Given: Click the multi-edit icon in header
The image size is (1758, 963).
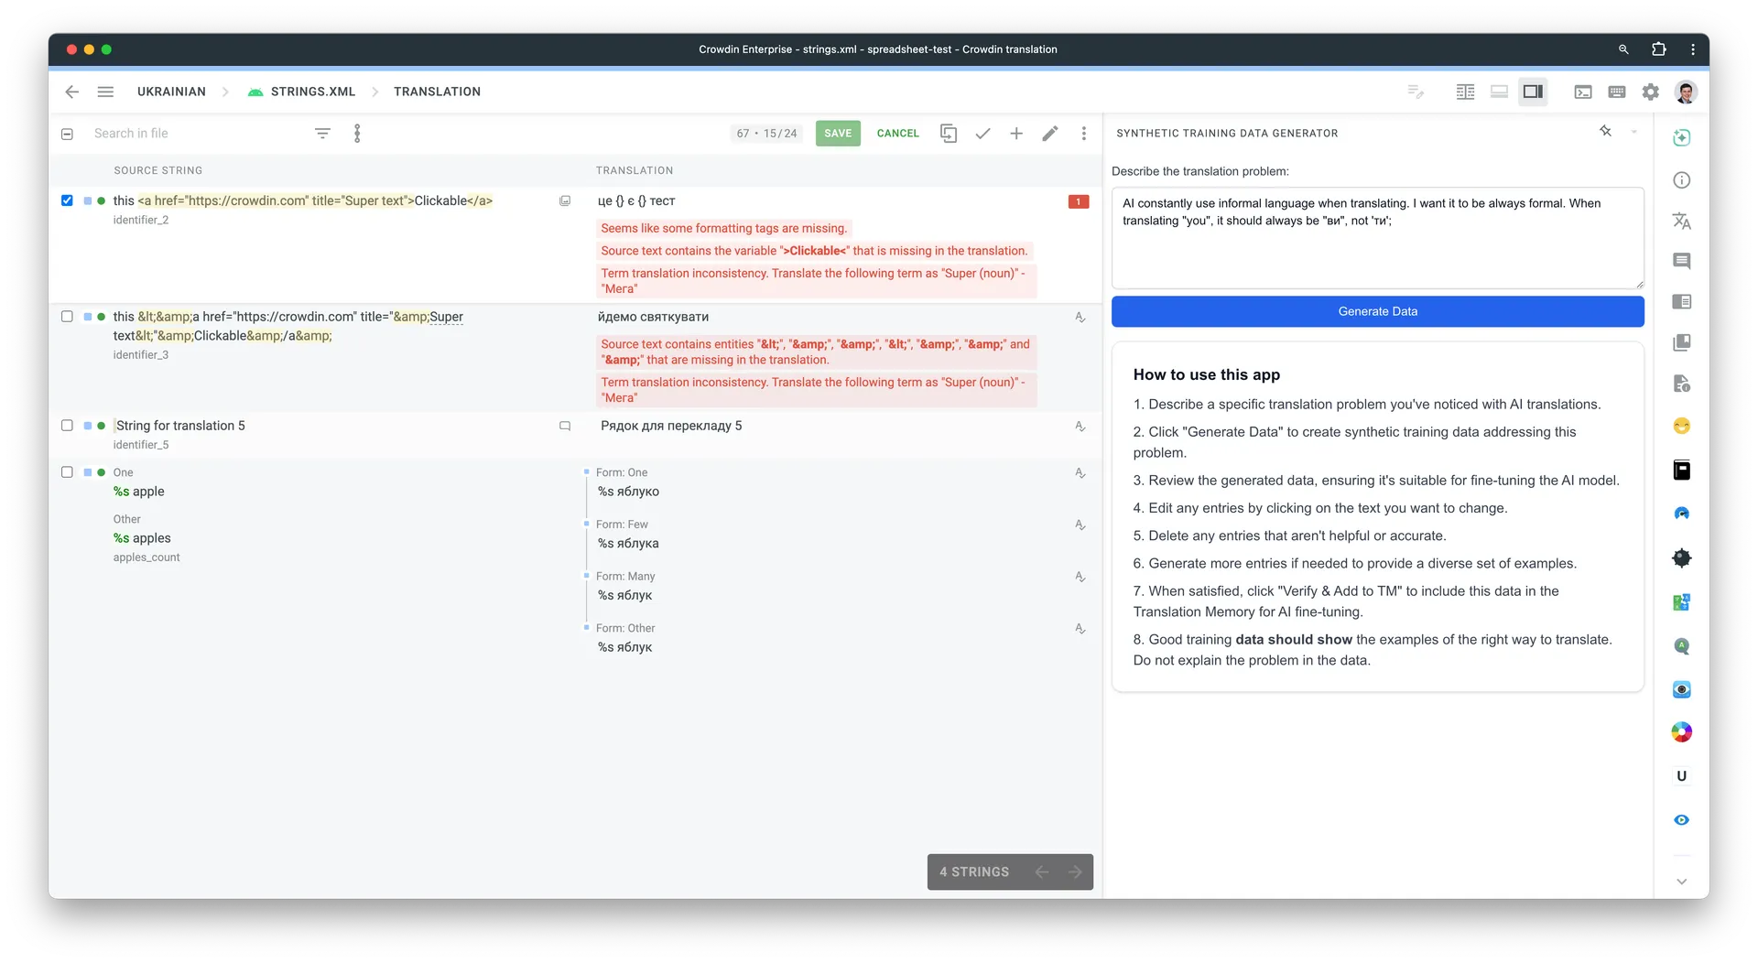Looking at the screenshot, I should (1416, 92).
